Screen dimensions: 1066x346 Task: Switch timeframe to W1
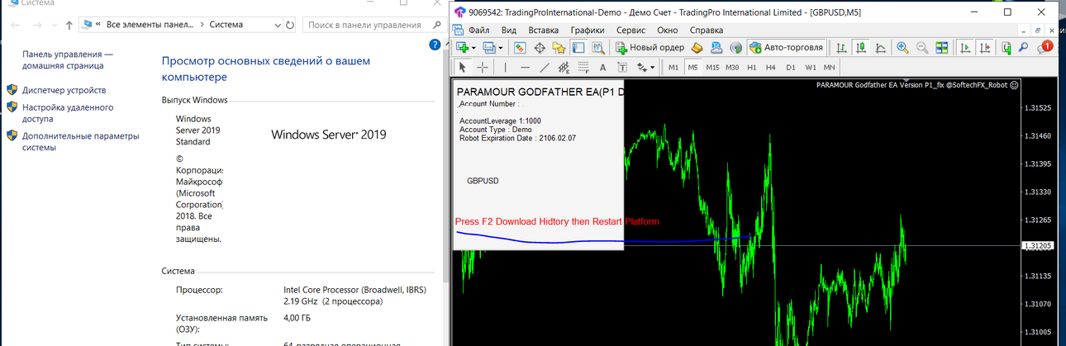tap(810, 67)
